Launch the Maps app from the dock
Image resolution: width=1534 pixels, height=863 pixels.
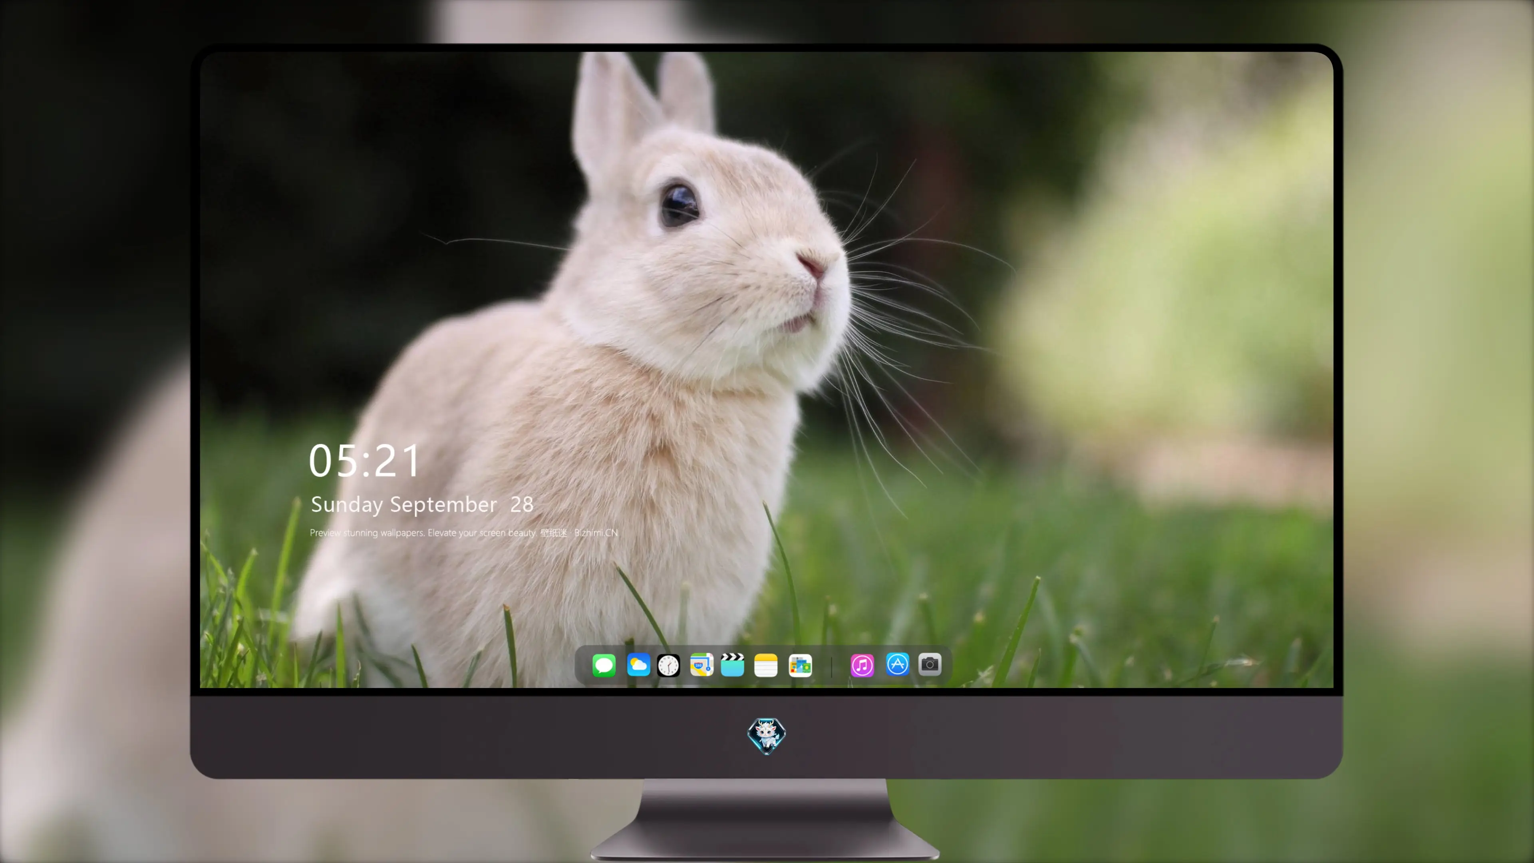click(x=701, y=665)
